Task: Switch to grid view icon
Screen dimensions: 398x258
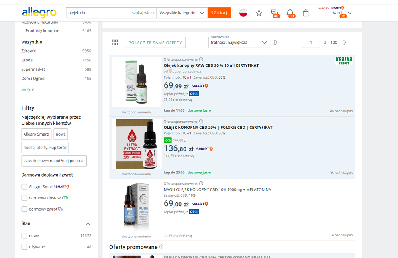Action: click(x=115, y=43)
